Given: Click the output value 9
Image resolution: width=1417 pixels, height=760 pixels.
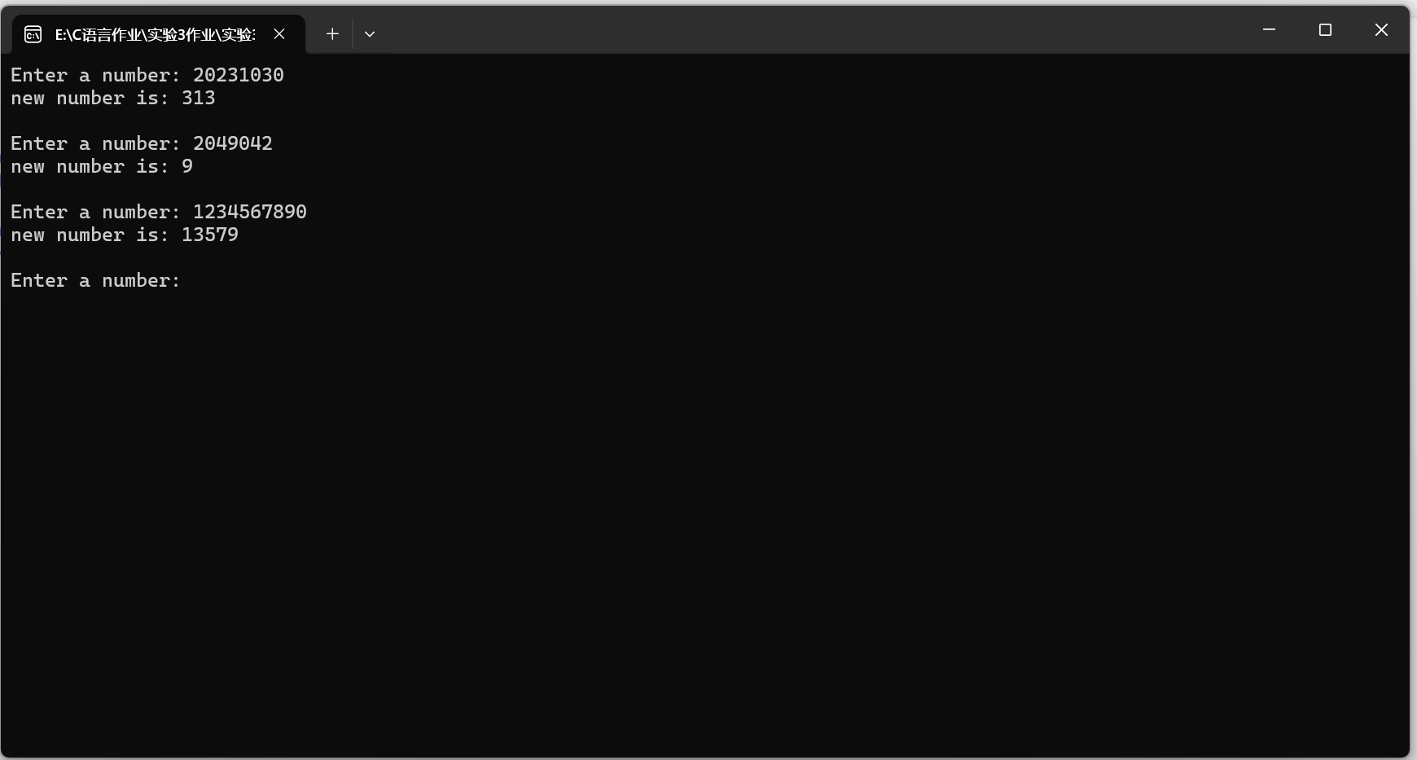Looking at the screenshot, I should click(187, 166).
